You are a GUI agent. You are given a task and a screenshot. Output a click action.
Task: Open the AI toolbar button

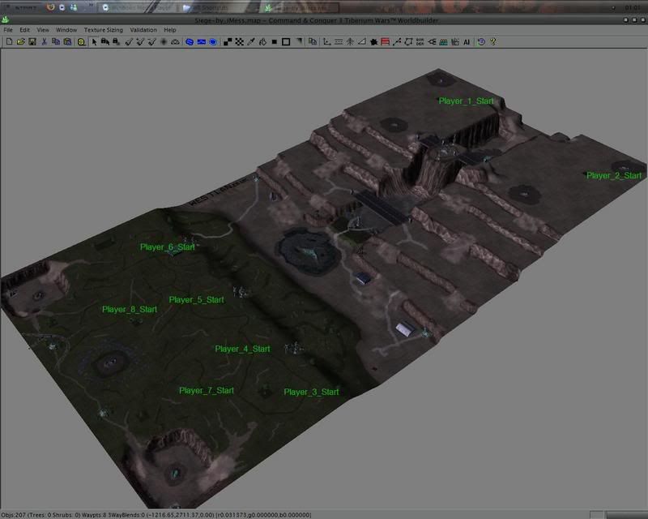pos(467,42)
